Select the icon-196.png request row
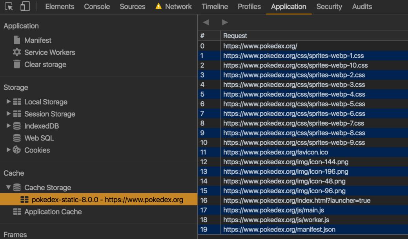408x239 pixels. [303, 172]
